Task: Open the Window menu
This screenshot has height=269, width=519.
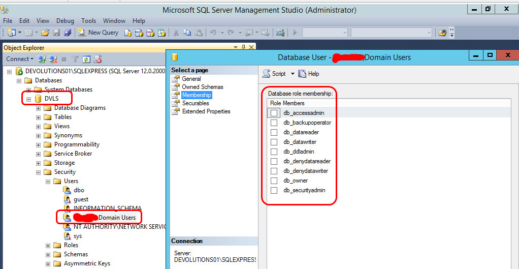Action: click(114, 20)
